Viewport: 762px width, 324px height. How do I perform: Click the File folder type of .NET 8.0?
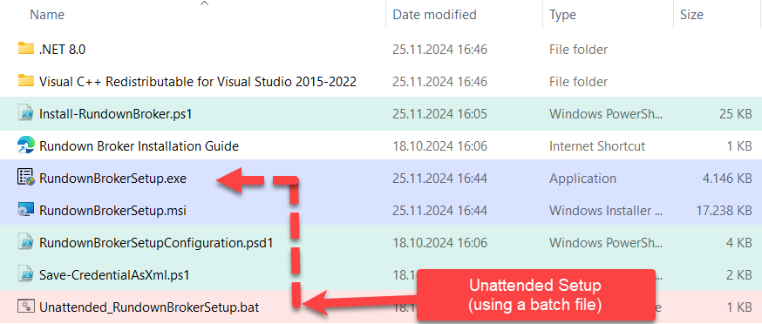578,49
